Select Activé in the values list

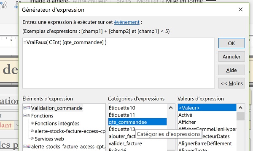click(185, 115)
